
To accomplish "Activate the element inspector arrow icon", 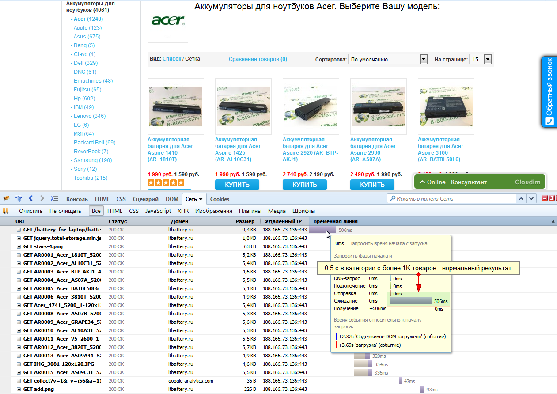I will pos(19,198).
